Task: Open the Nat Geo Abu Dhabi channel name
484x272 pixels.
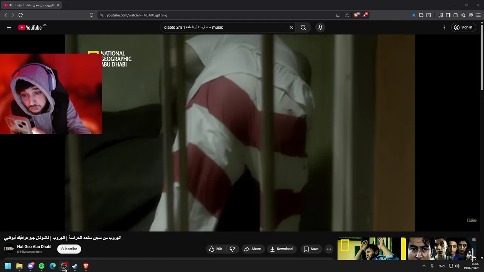Action: coord(34,247)
